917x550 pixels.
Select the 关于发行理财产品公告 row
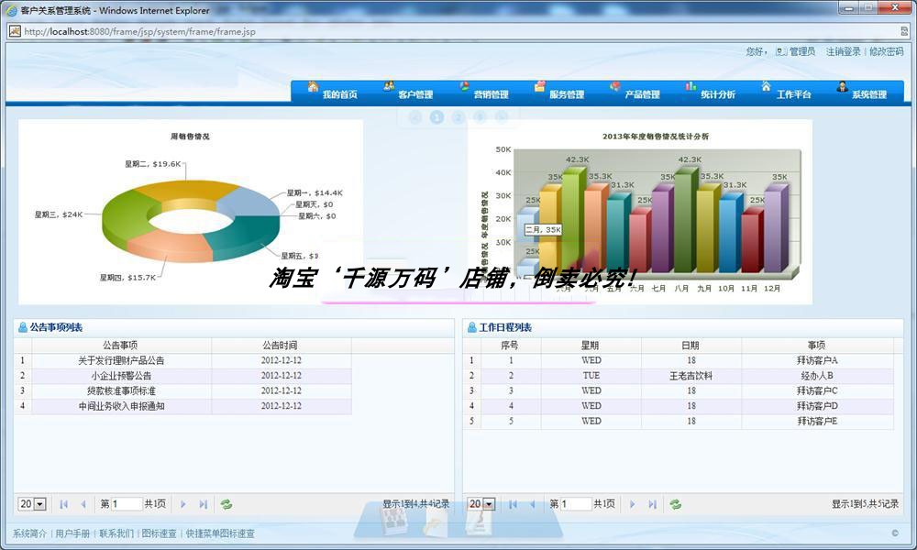tap(182, 360)
